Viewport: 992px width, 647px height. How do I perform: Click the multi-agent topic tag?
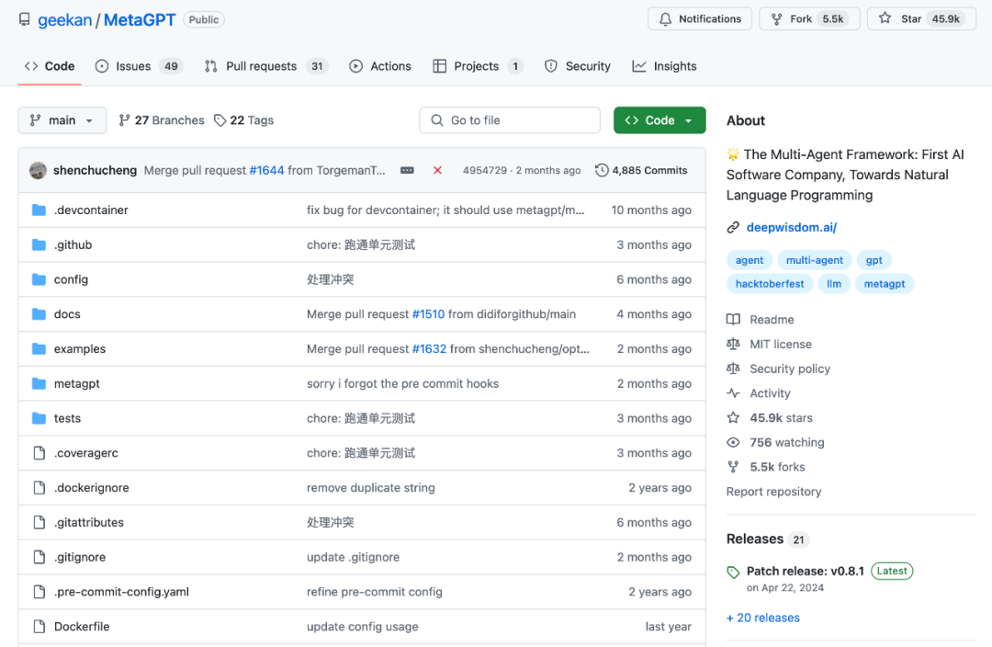coord(814,260)
